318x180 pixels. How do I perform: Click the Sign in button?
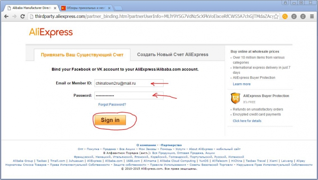tap(110, 120)
